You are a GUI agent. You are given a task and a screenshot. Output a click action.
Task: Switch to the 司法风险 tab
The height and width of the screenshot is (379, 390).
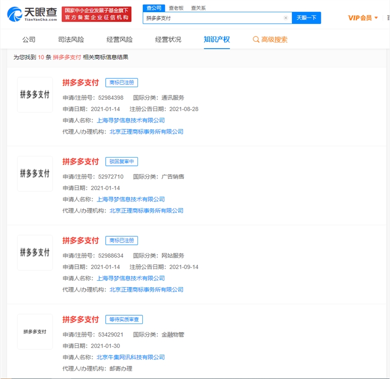pyautogui.click(x=71, y=39)
